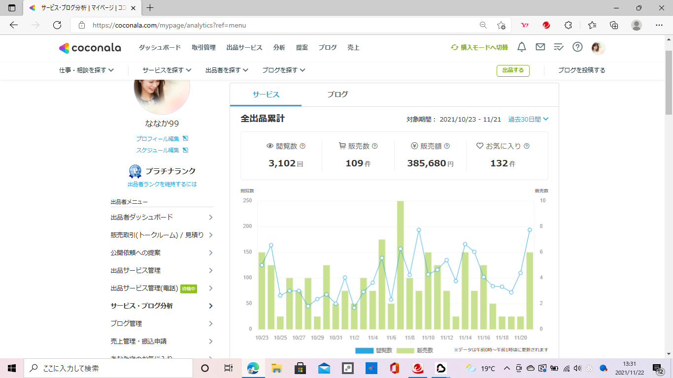The height and width of the screenshot is (378, 673).
Task: Click the 出品する button
Action: pyautogui.click(x=513, y=70)
